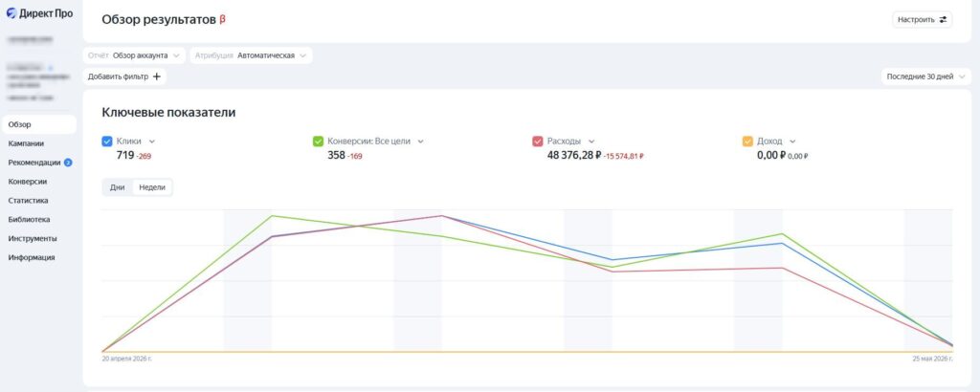Image resolution: width=980 pixels, height=392 pixels.
Task: Toggle the green Конверсии: Все цели checkbox
Action: (x=318, y=142)
